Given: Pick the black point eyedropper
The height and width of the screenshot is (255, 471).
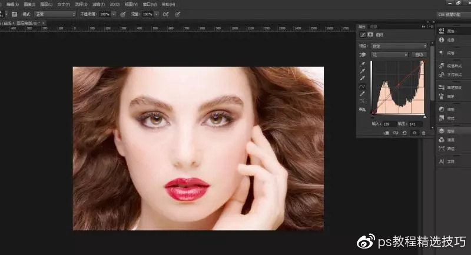Looking at the screenshot, I should [x=363, y=64].
